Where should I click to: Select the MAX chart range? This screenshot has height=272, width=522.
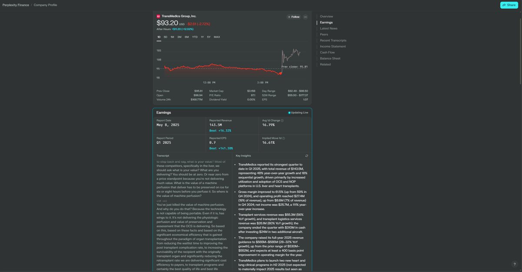(x=217, y=37)
